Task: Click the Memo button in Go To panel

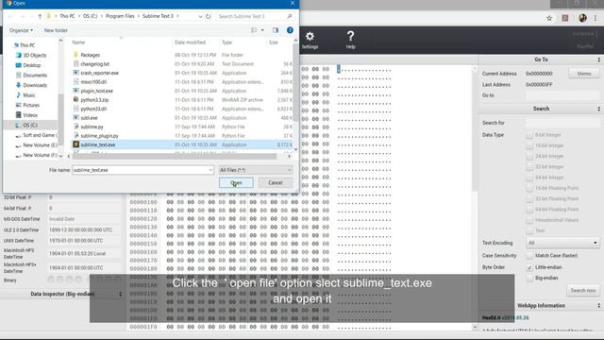Action: (583, 74)
